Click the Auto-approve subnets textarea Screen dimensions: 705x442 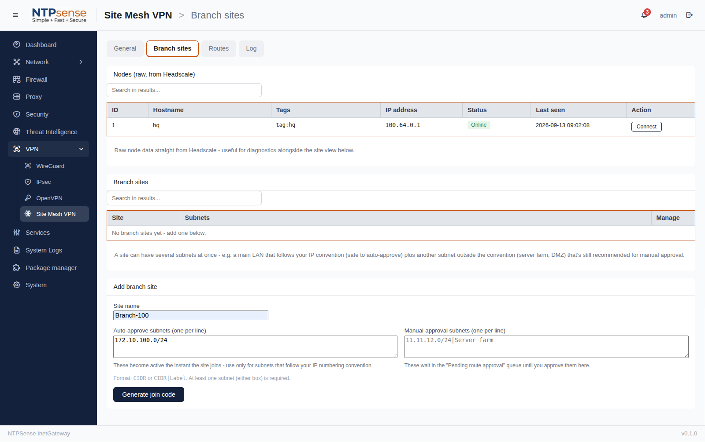(255, 347)
